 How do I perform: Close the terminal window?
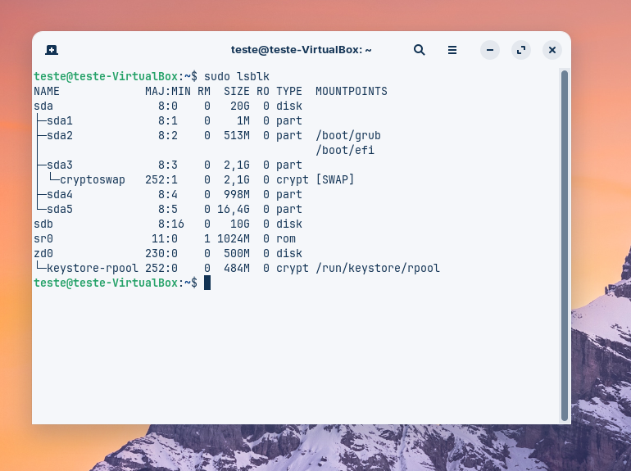coord(552,50)
